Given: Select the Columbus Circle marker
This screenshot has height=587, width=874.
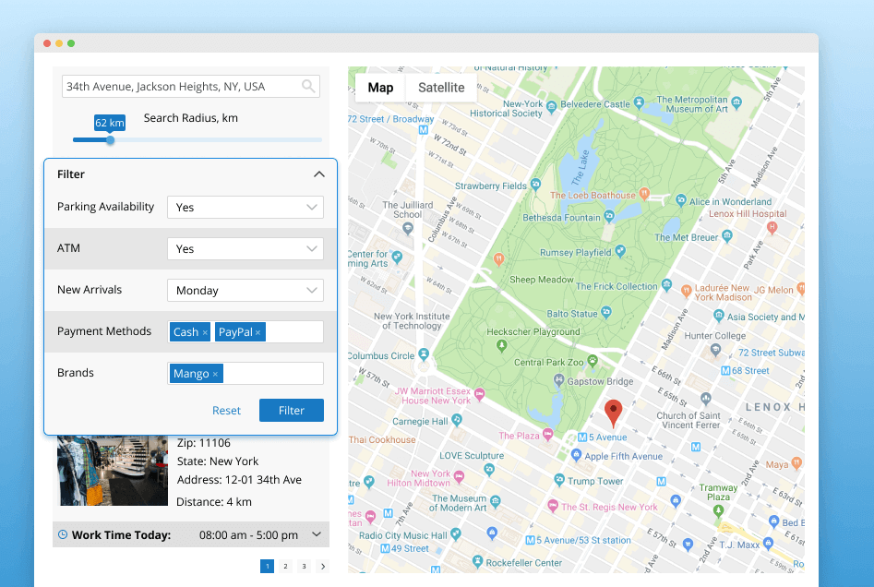Looking at the screenshot, I should (x=424, y=354).
